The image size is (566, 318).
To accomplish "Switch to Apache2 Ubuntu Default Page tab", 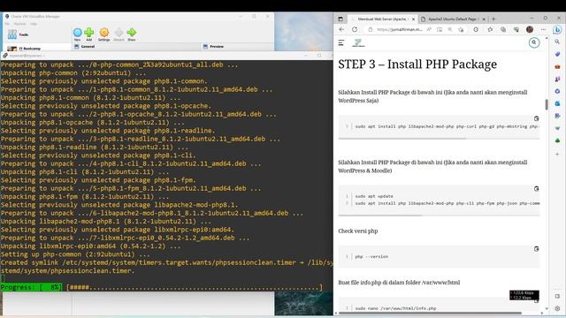I will (x=453, y=19).
